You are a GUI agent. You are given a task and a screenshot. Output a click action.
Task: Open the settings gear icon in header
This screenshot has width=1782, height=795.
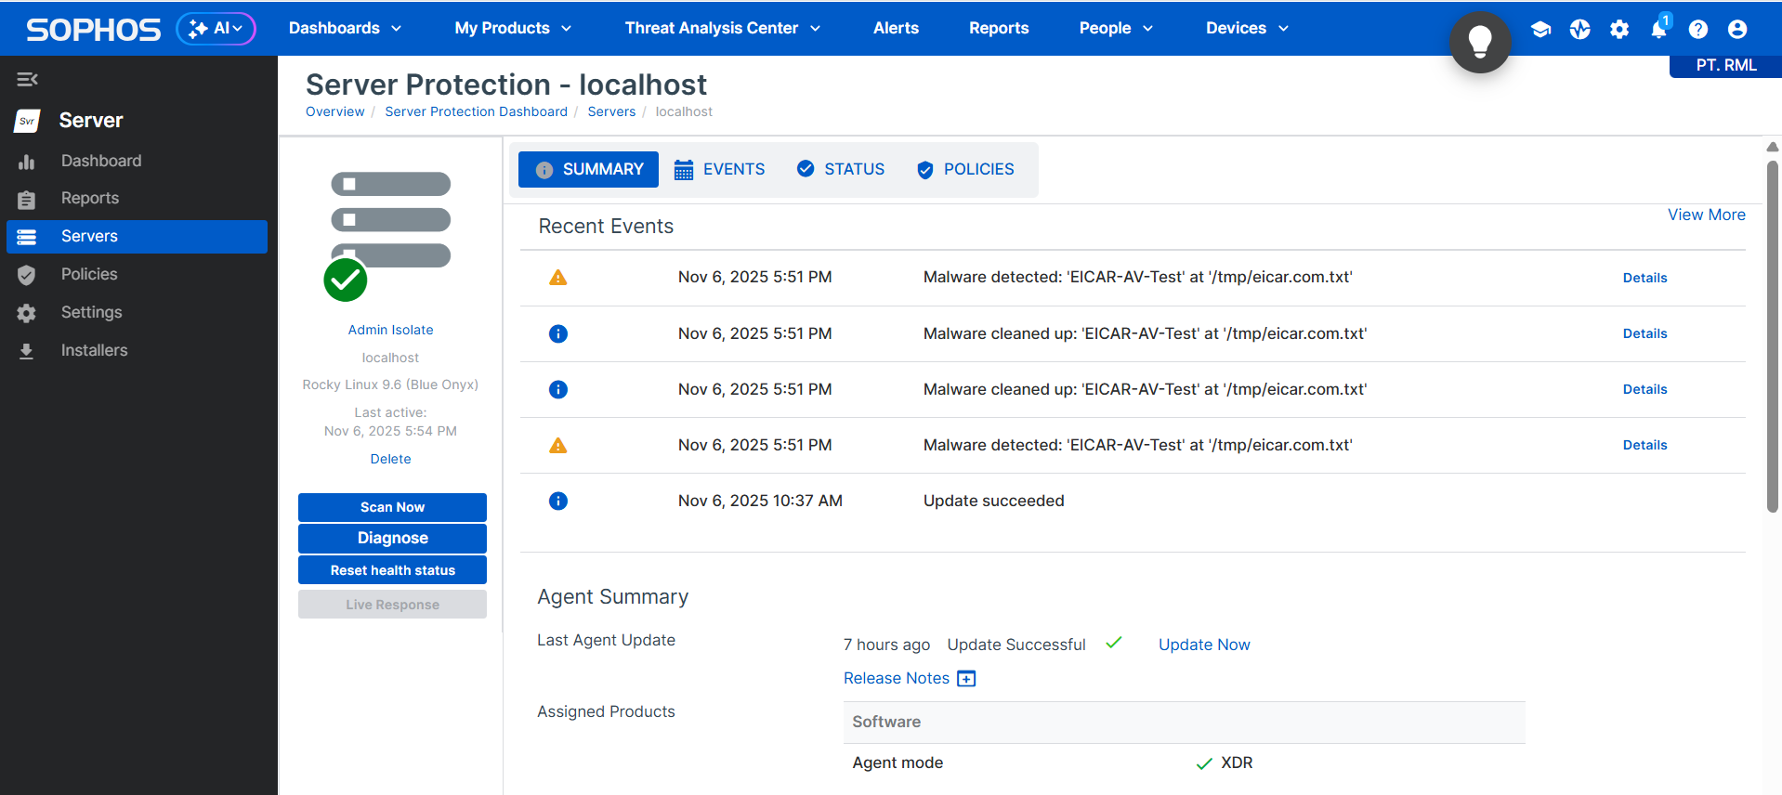pos(1619,29)
